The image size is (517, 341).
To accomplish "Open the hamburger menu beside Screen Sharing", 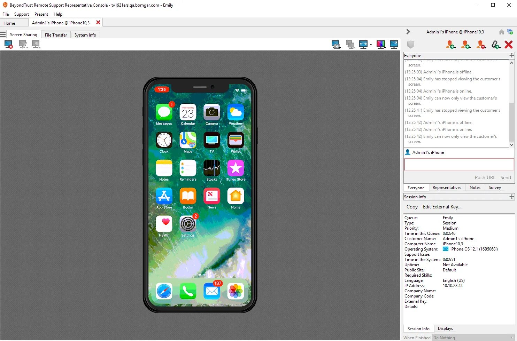I will click(x=3, y=34).
